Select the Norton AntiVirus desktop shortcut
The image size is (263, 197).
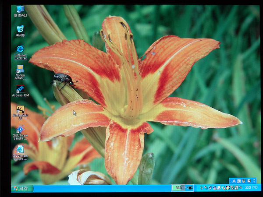[20, 72]
